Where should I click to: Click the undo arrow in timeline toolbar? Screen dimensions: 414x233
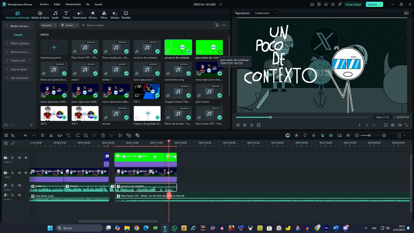click(25, 135)
